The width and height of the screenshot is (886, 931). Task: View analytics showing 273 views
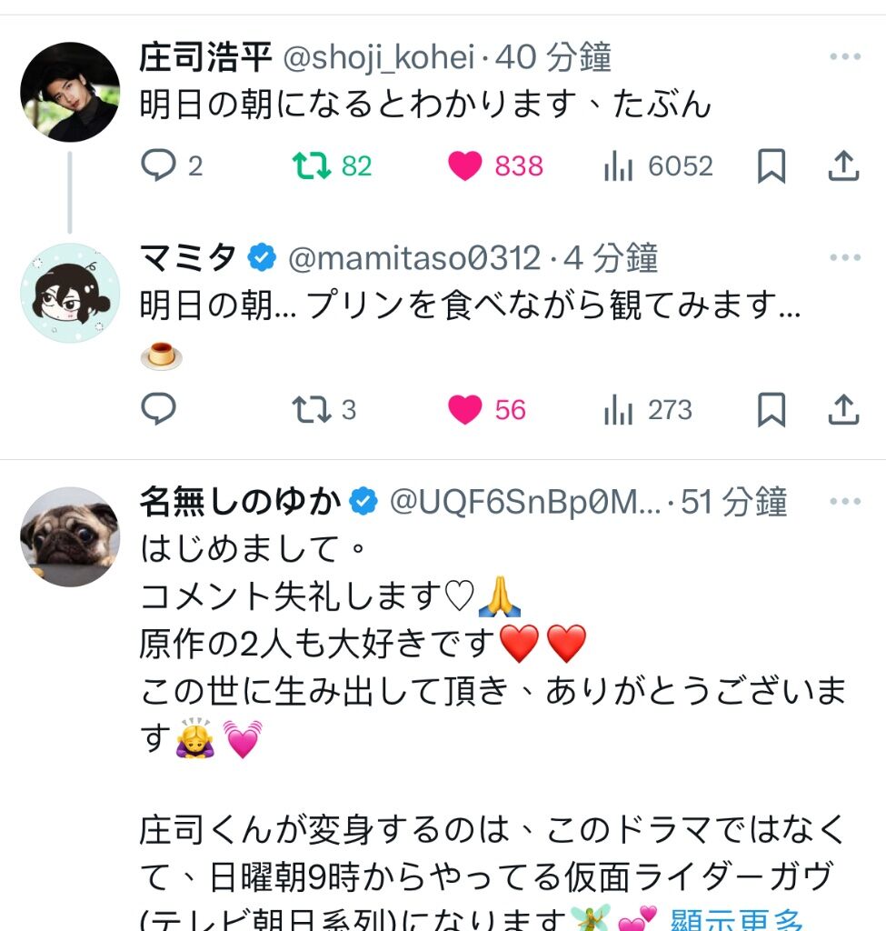tap(619, 410)
